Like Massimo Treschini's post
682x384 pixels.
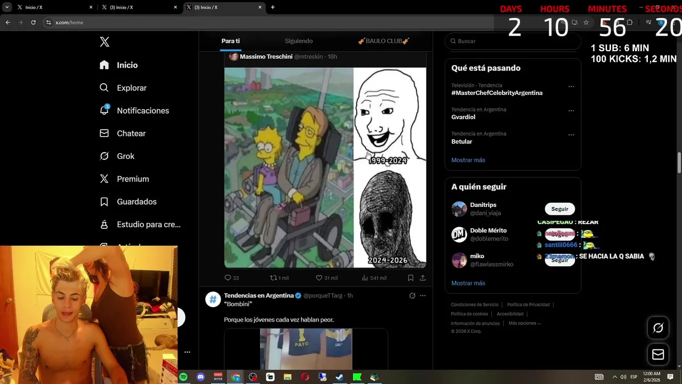[x=327, y=278]
